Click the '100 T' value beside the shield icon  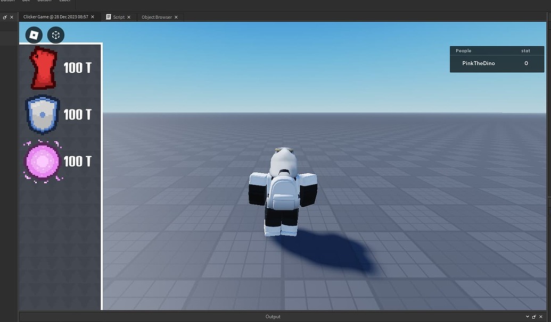78,115
